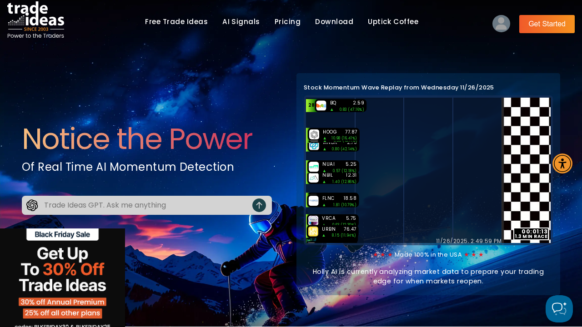Screen dimensions: 582x327
Task: Open the AI Signals menu item
Action: (x=241, y=22)
